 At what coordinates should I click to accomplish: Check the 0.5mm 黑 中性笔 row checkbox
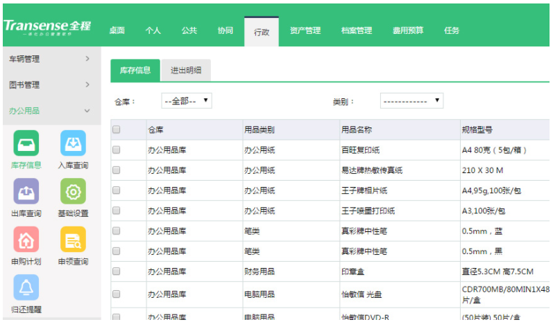tap(117, 251)
